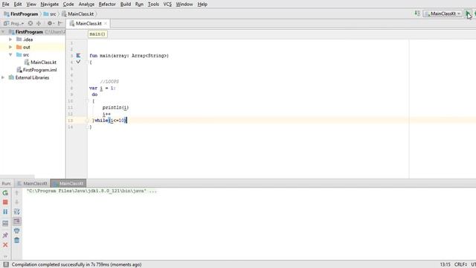Open the Refactor menu

coord(107,4)
